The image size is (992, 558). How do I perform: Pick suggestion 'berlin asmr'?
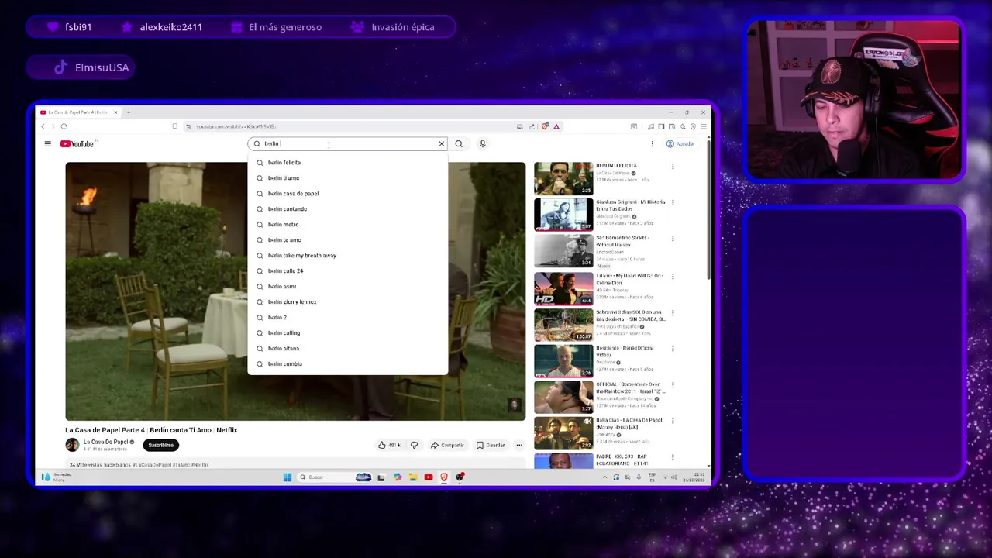[347, 287]
